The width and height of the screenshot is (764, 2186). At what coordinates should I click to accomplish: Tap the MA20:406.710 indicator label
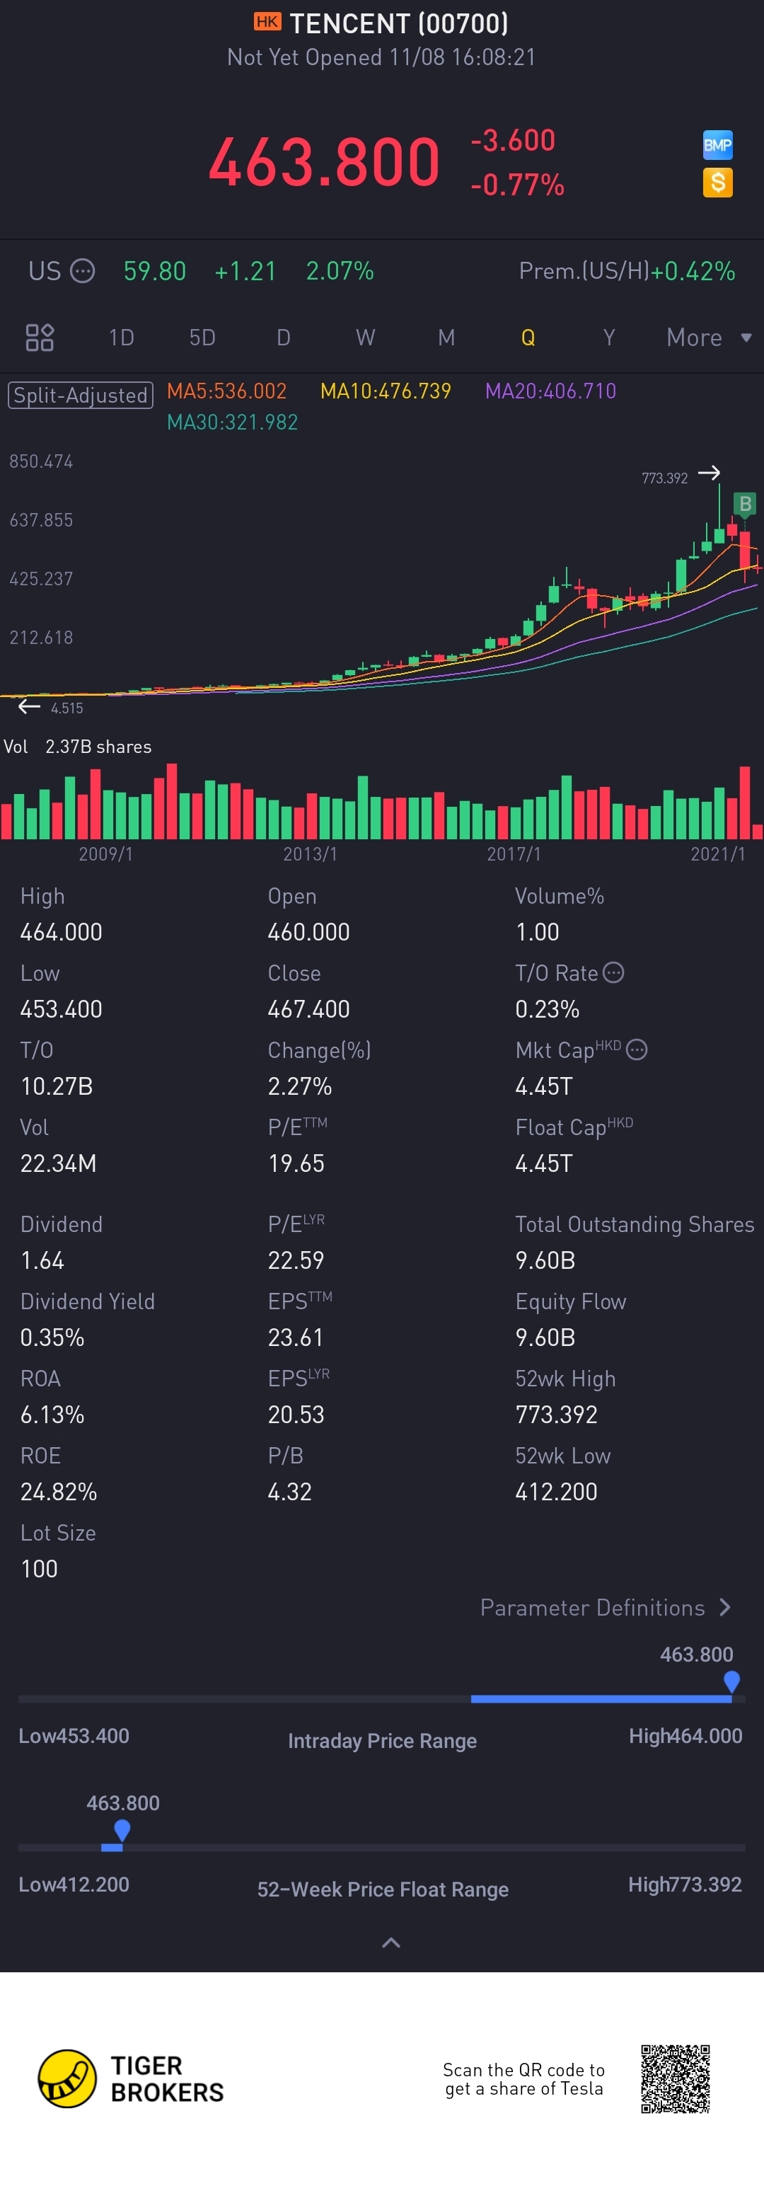tap(550, 391)
